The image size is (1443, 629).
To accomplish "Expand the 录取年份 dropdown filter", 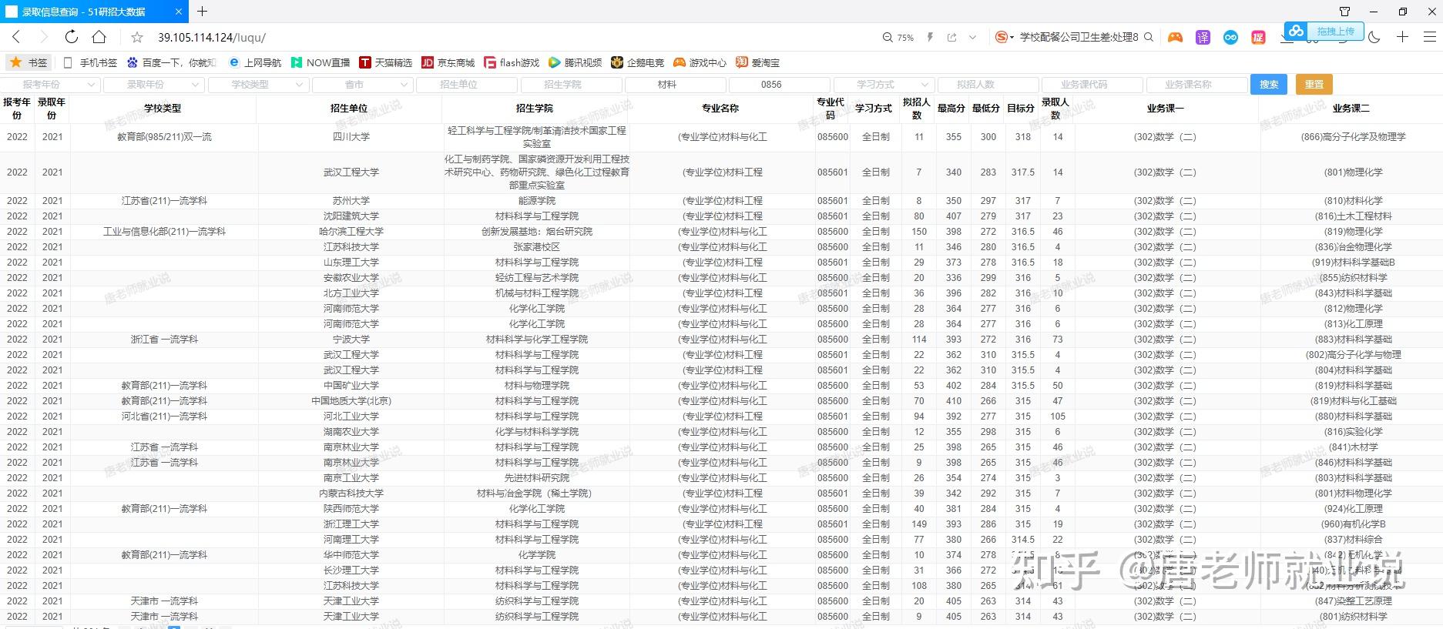I will (x=154, y=85).
